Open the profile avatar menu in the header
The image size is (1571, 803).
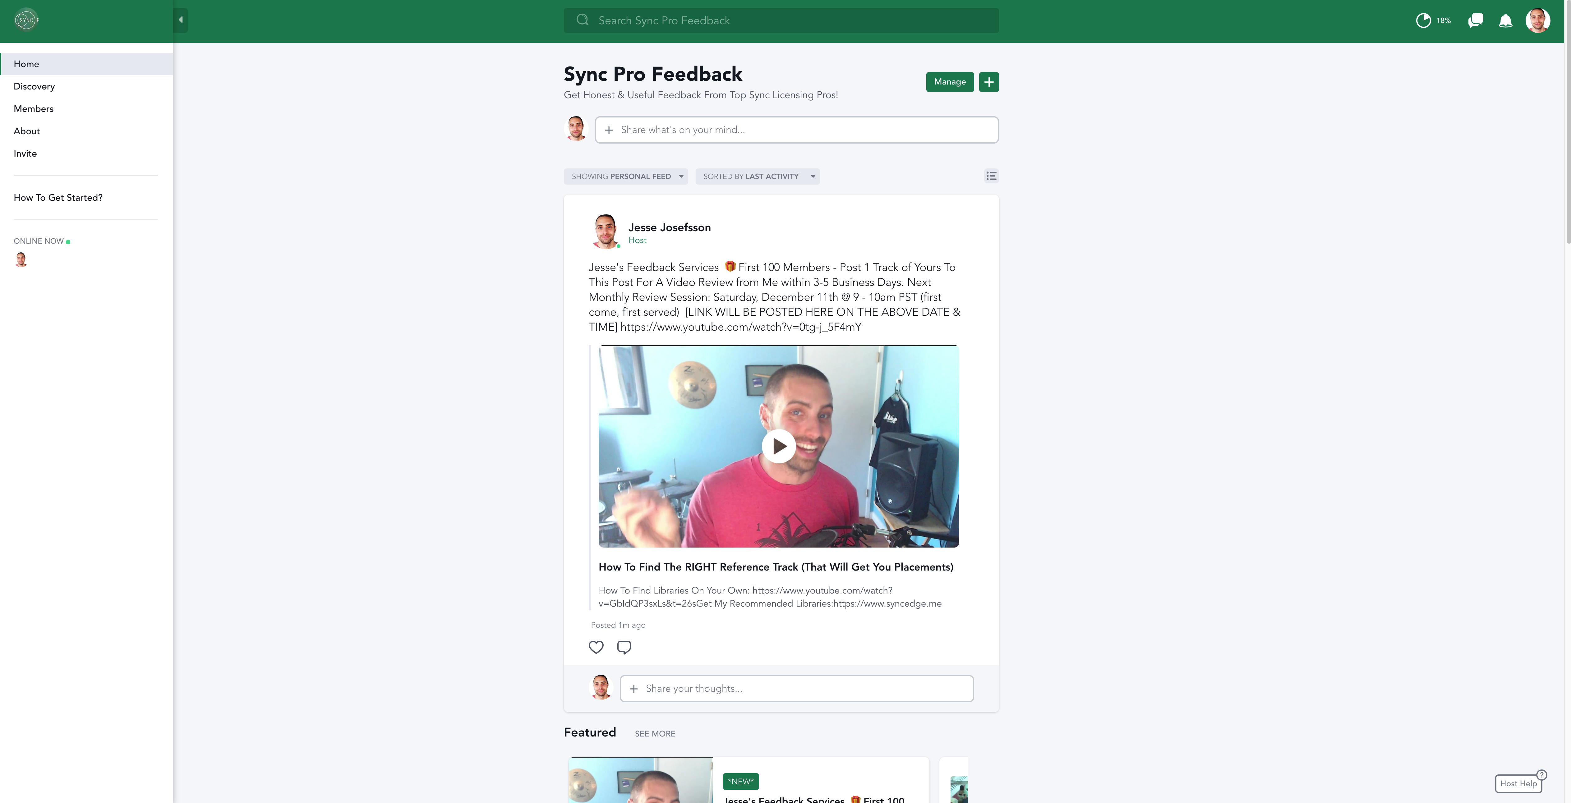(1537, 21)
